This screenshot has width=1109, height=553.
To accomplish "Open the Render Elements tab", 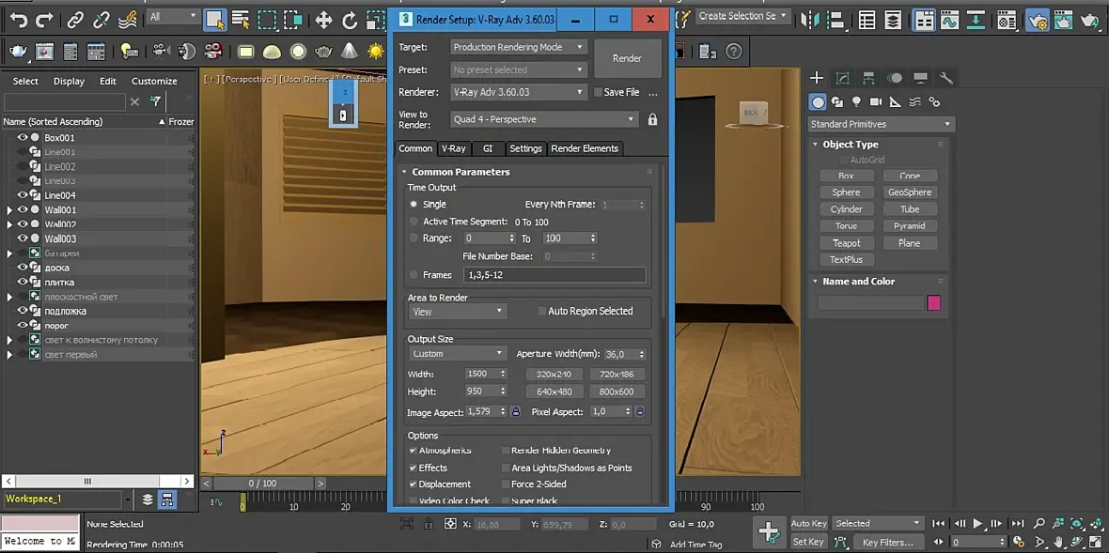I will [584, 148].
